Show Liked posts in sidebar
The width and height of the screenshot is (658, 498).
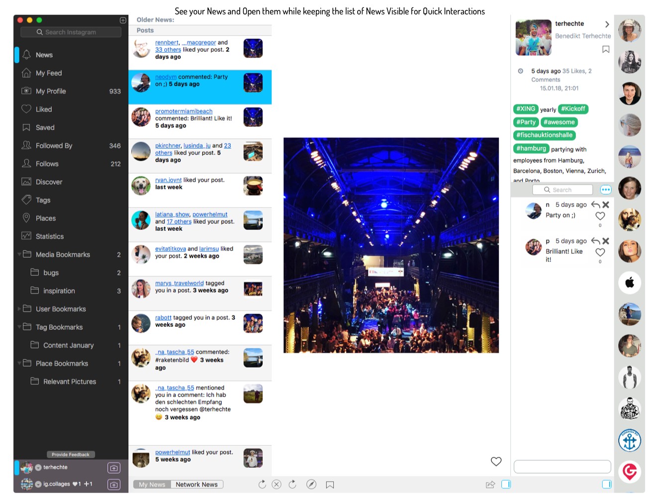[71, 109]
